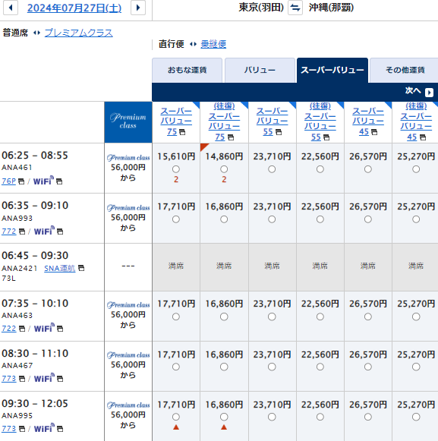
Task: Open 772 aircraft info for ANA993
Action: point(9,232)
